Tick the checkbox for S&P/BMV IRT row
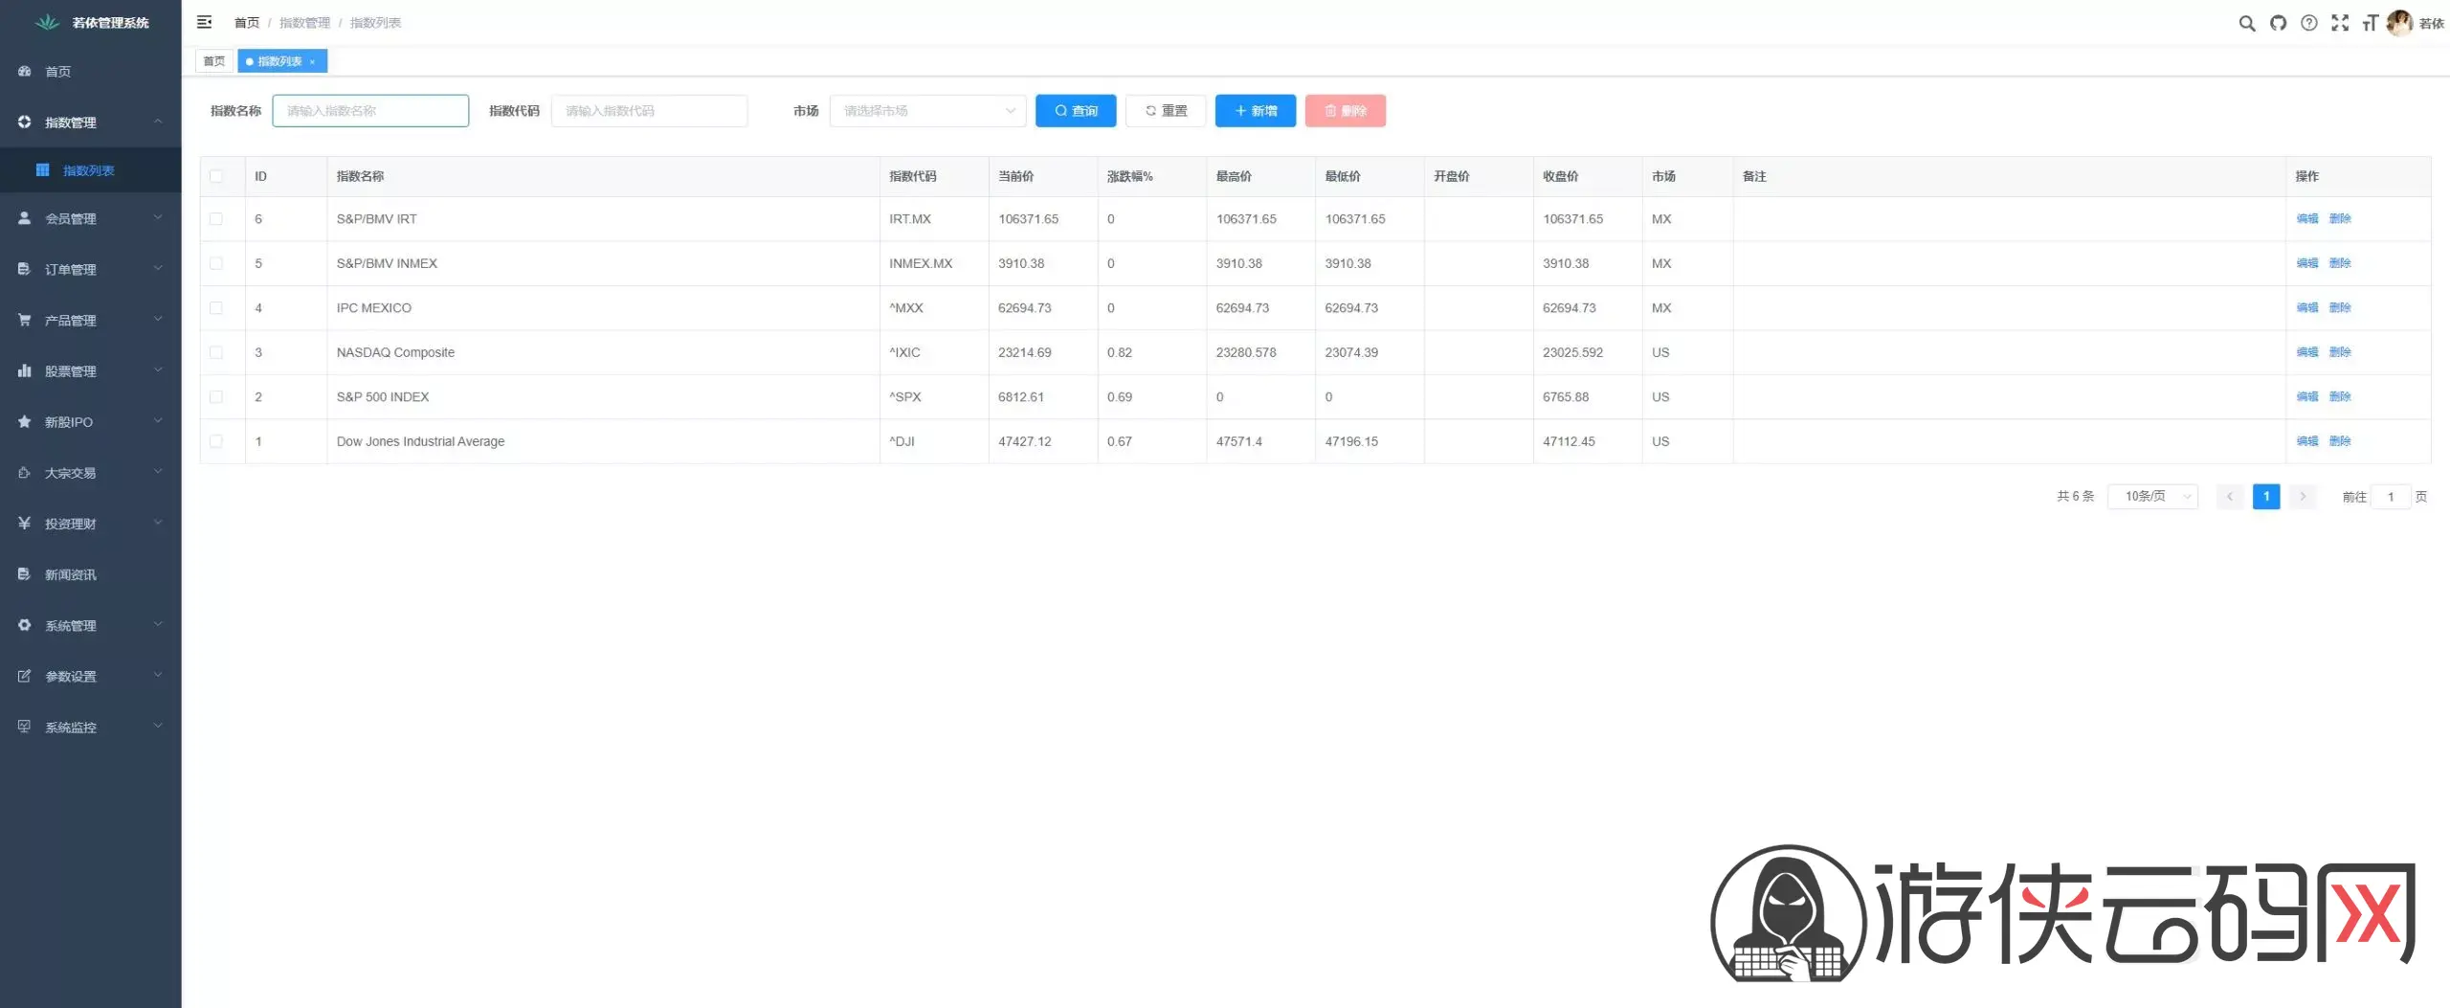2450x1008 pixels. point(216,219)
